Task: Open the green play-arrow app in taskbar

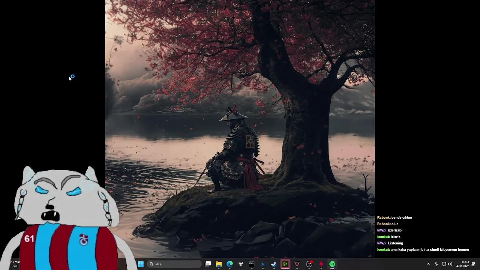Action: point(285,264)
